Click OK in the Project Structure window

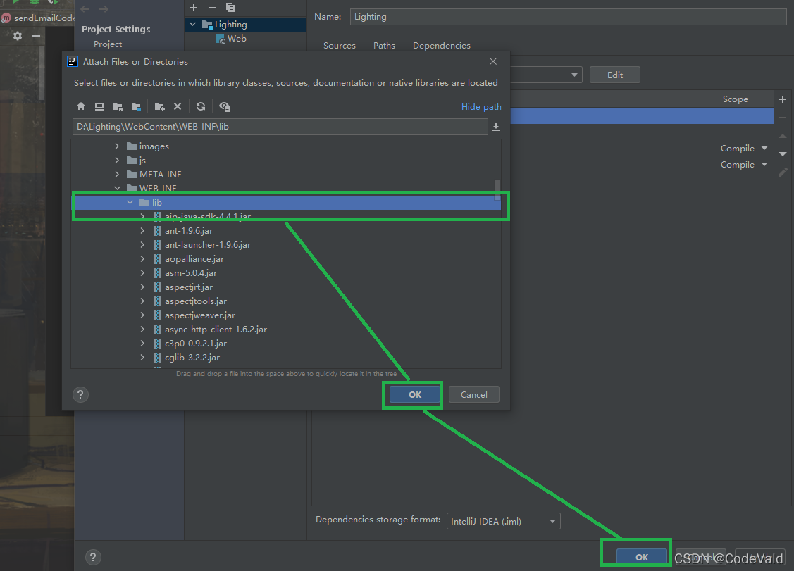click(x=642, y=557)
